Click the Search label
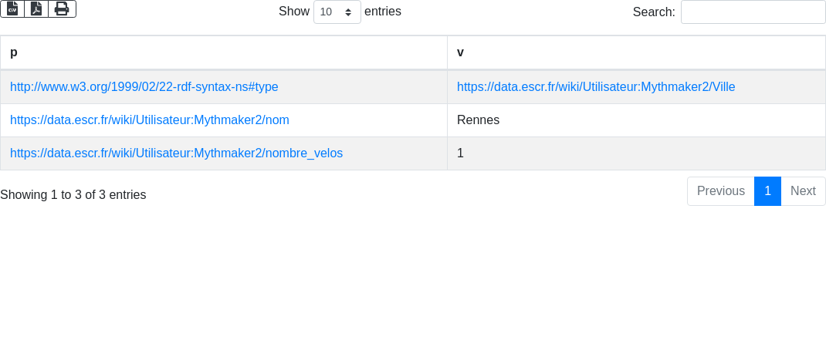 (x=654, y=12)
